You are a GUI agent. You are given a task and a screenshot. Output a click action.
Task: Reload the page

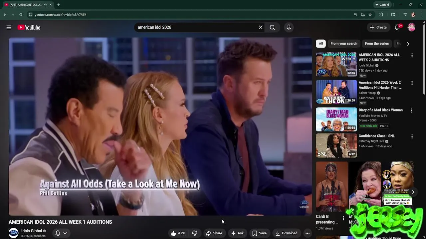(x=21, y=15)
